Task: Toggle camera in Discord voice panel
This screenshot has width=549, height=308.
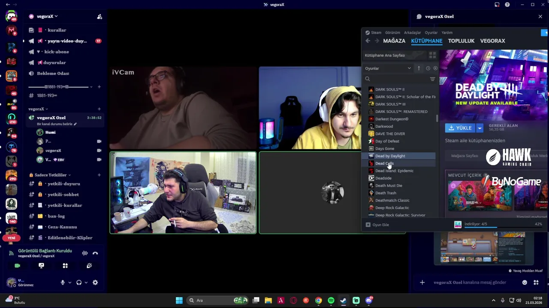Action: (17, 266)
